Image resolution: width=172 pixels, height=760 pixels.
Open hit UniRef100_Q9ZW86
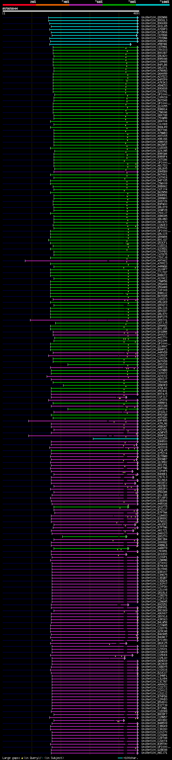(x=154, y=18)
